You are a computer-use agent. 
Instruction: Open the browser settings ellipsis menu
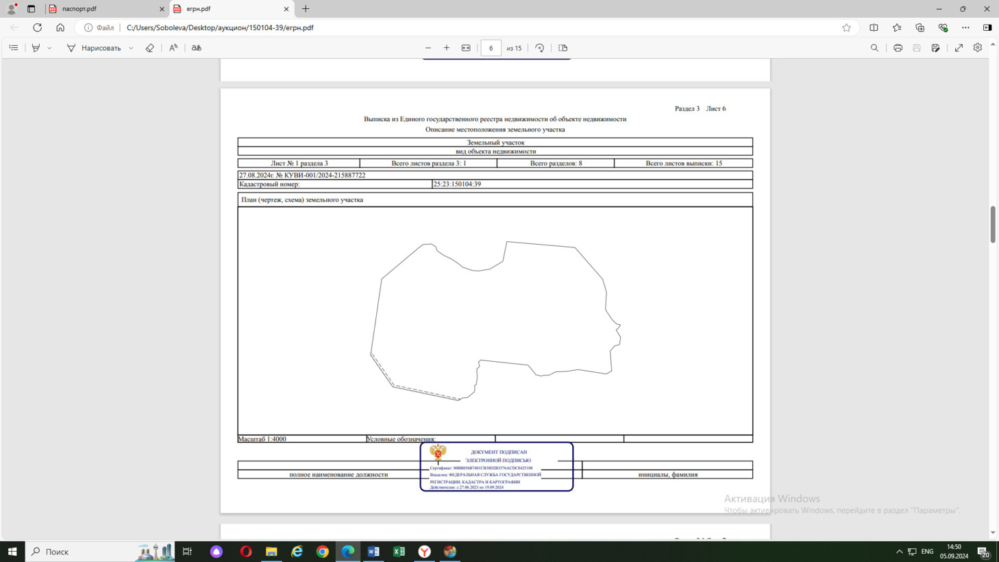click(x=965, y=27)
